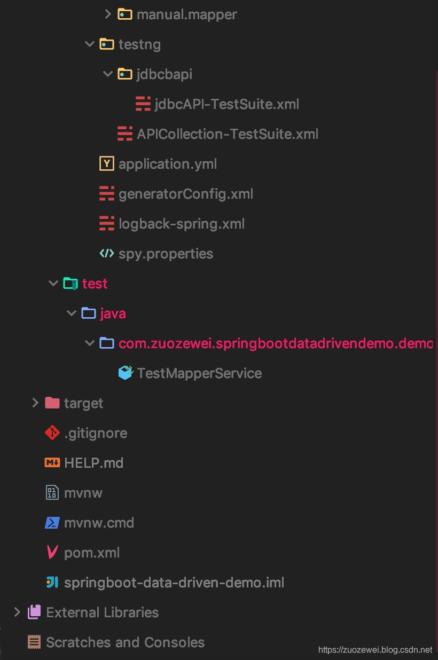Click the APICollection-TestSuite.xml file icon

click(124, 134)
